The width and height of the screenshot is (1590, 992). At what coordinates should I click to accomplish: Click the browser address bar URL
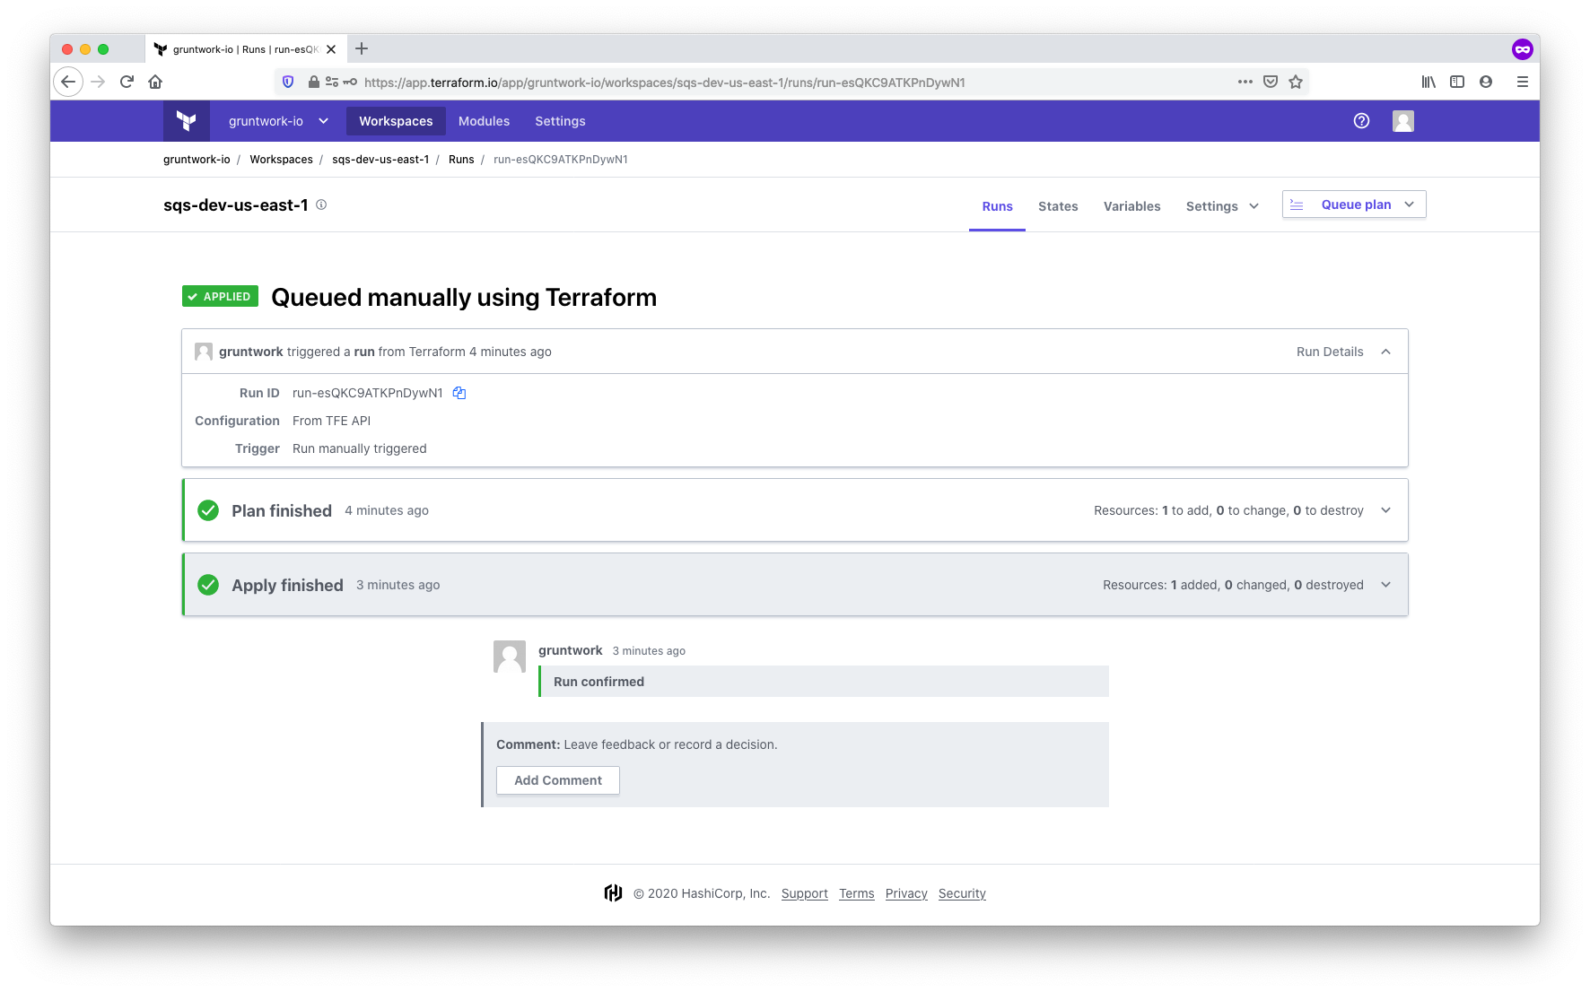(664, 83)
